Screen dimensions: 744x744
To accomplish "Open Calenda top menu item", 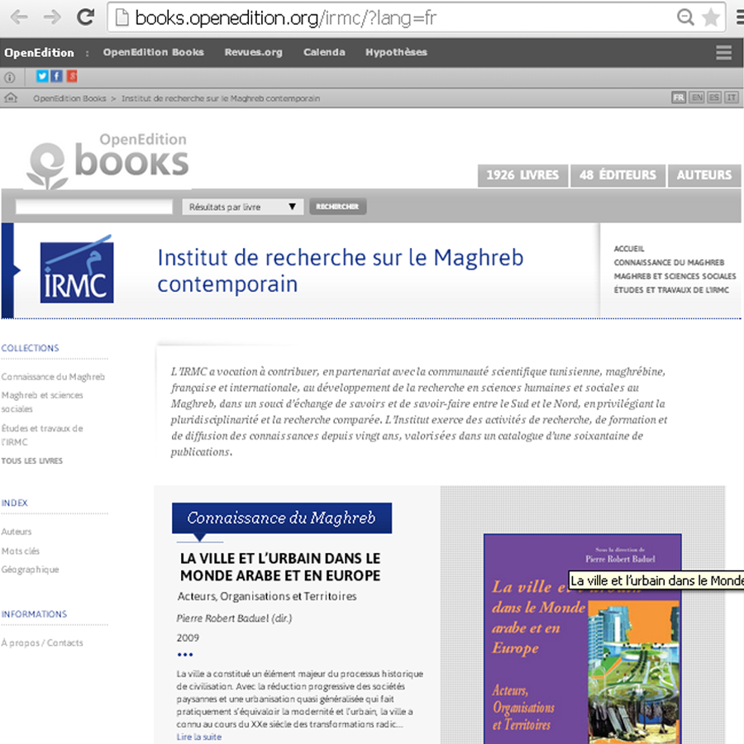I will pos(324,52).
